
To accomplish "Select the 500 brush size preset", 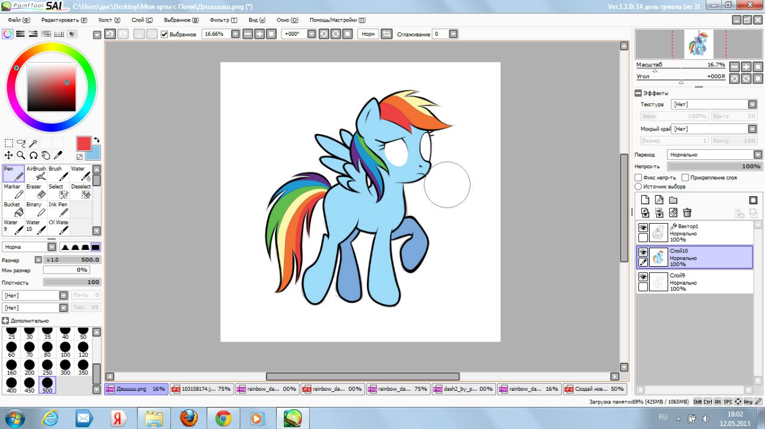I will [x=47, y=385].
